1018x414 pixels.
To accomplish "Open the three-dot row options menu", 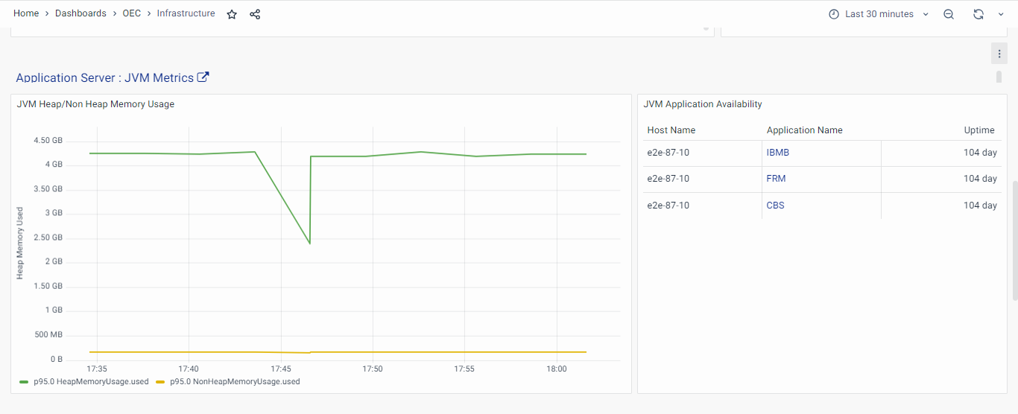I will [x=999, y=54].
